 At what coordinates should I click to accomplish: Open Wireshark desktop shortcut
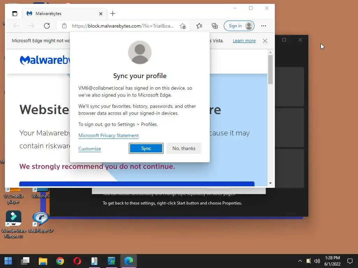coord(41,193)
